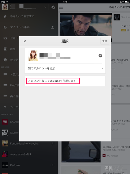This screenshot has height=174, width=130.
Task: Select the checked account row checkmark
Action: (100, 56)
